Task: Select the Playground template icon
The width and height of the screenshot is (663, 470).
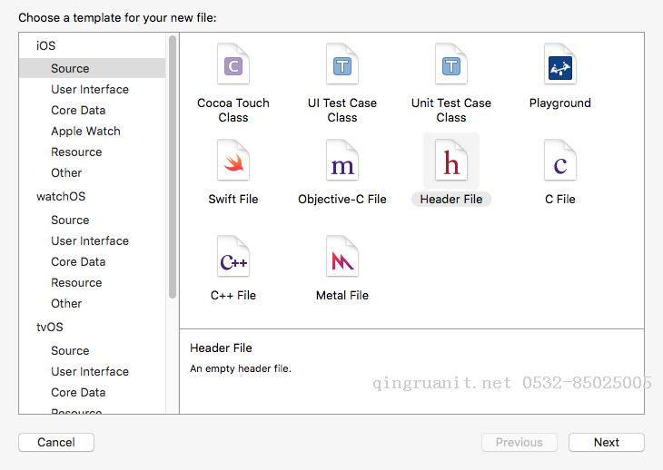Action: click(560, 64)
